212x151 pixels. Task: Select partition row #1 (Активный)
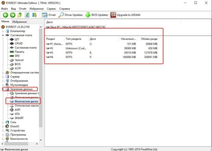[102, 44]
